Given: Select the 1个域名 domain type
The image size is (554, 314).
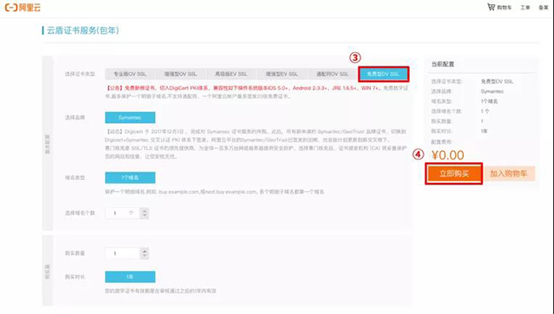Looking at the screenshot, I should tap(130, 177).
